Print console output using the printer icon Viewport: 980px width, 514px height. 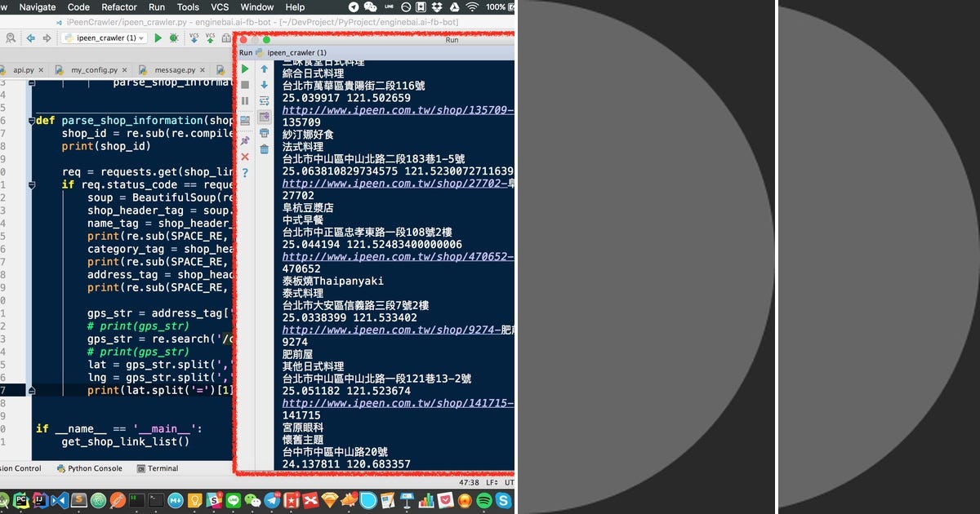[265, 131]
